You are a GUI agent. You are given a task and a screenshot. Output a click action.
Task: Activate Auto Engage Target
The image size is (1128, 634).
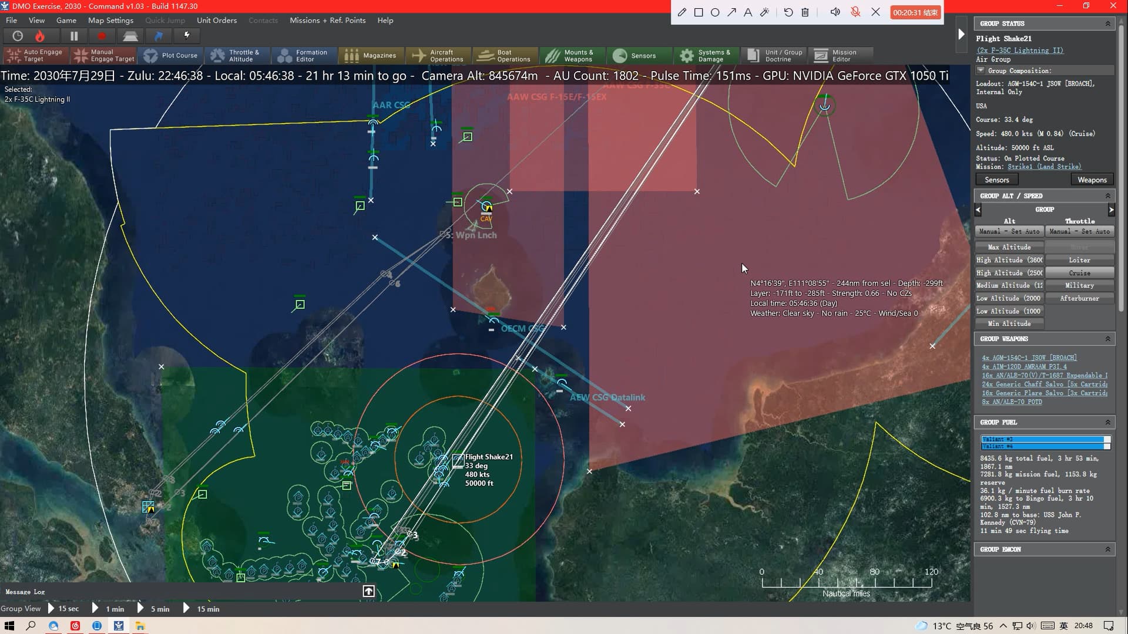[35, 56]
